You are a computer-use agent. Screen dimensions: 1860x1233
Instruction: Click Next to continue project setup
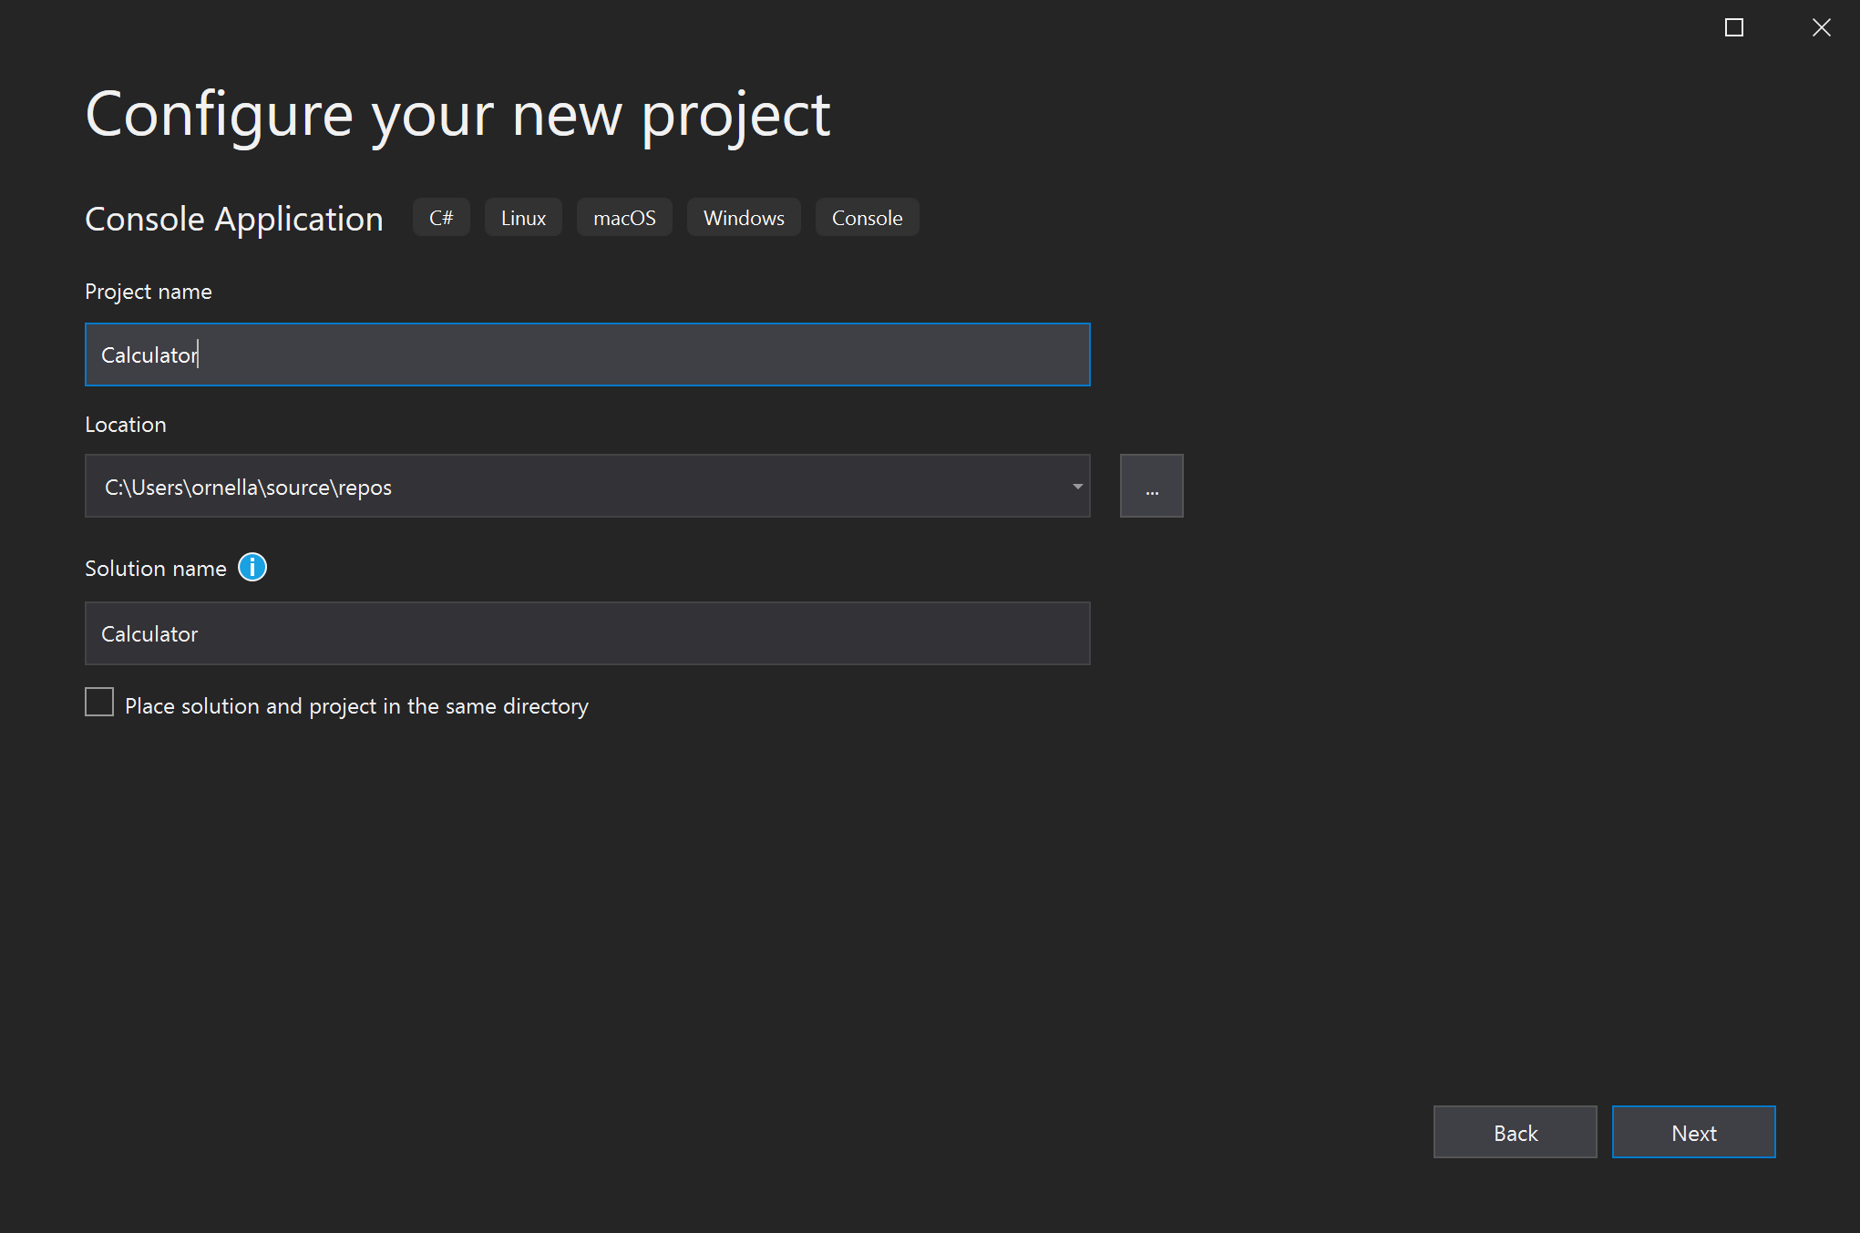click(1693, 1132)
